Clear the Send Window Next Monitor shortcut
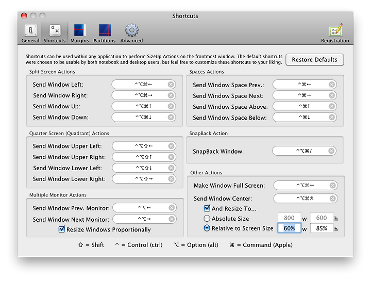Screen dimensions: 371x281 click(172, 219)
